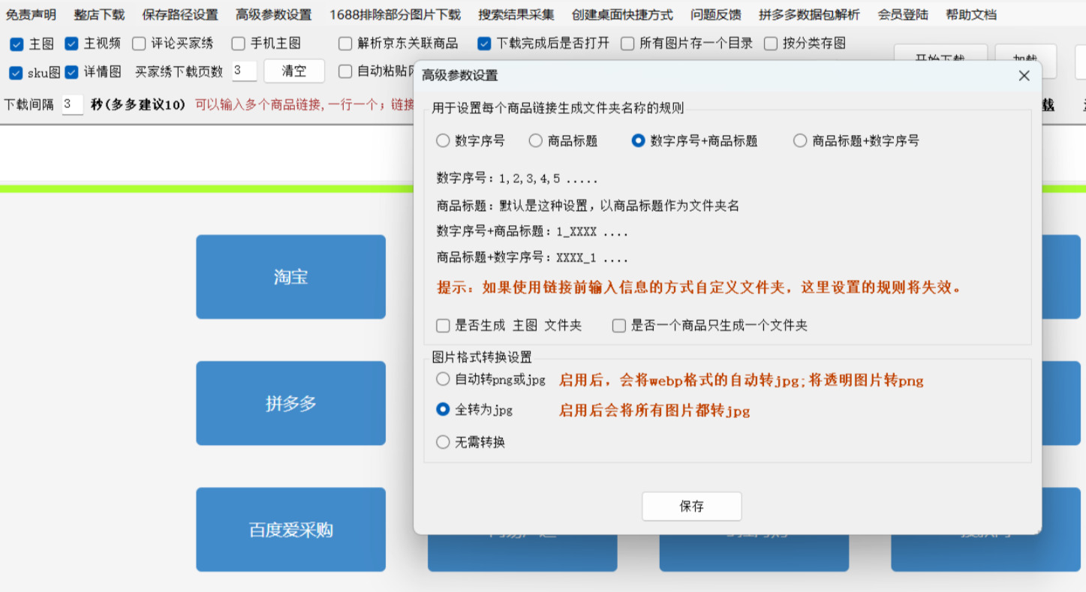
Task: Open the 免责声明 menu
Action: pyautogui.click(x=31, y=14)
